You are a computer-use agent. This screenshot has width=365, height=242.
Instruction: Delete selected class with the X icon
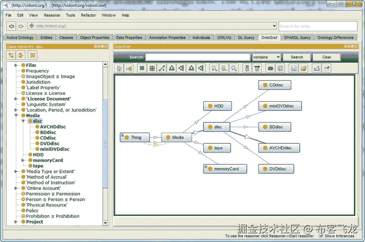pyautogui.click(x=33, y=55)
